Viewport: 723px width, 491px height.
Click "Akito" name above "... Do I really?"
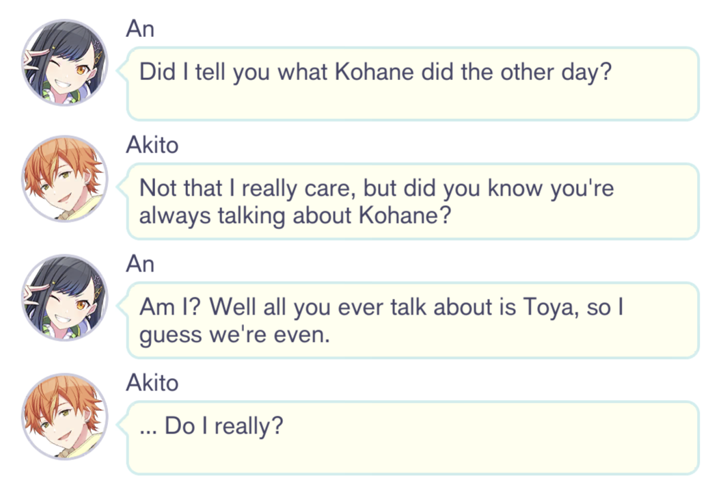tap(152, 382)
